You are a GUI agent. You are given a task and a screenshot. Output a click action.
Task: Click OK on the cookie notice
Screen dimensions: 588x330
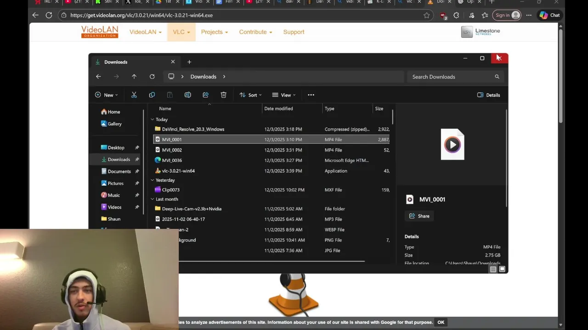point(441,322)
